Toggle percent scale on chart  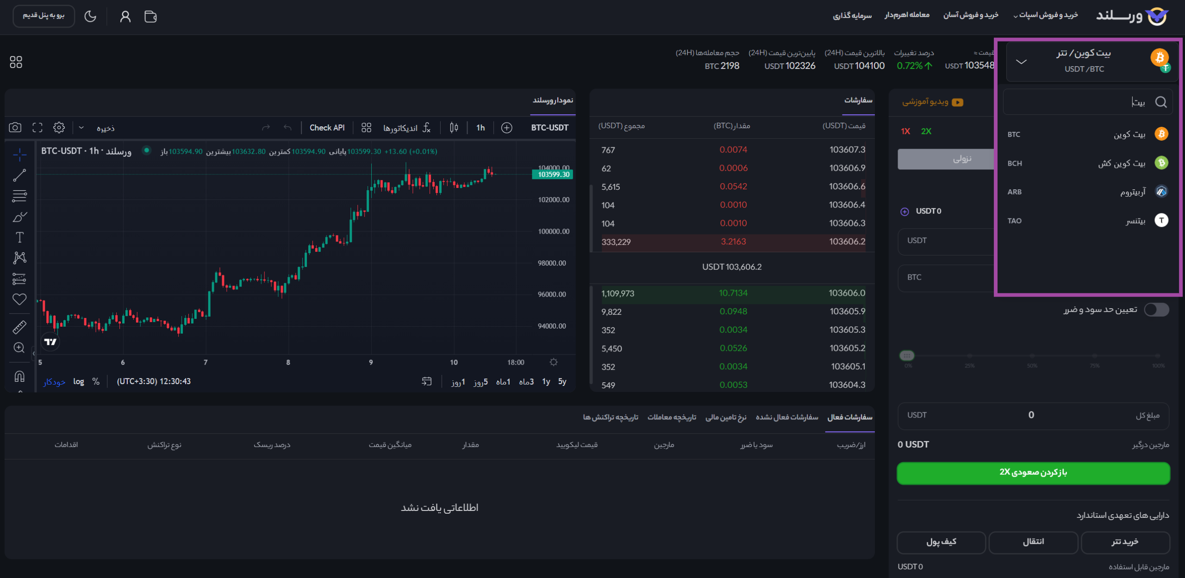(96, 381)
